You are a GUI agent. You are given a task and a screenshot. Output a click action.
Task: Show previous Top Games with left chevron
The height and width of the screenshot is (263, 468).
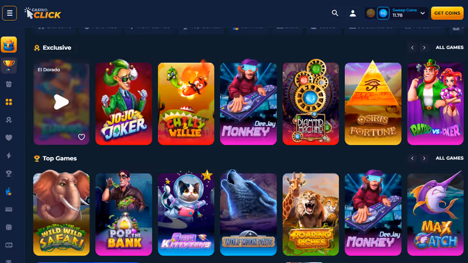pyautogui.click(x=412, y=158)
